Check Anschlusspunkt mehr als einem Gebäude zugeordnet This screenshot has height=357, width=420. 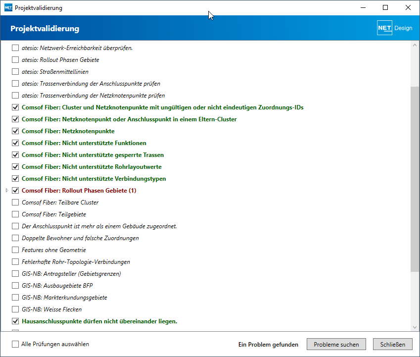15,226
